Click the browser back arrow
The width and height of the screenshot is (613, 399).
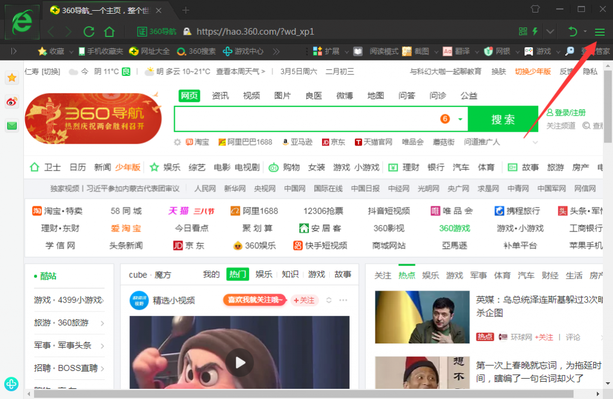click(51, 32)
